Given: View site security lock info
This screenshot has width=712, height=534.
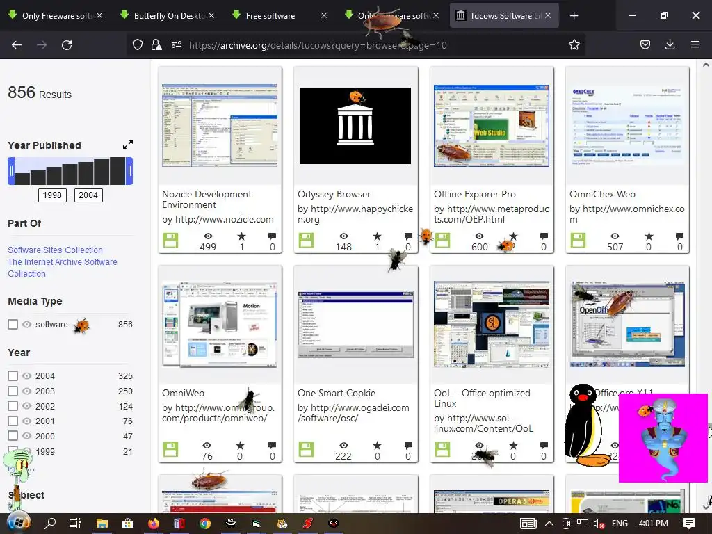Looking at the screenshot, I should pos(156,44).
